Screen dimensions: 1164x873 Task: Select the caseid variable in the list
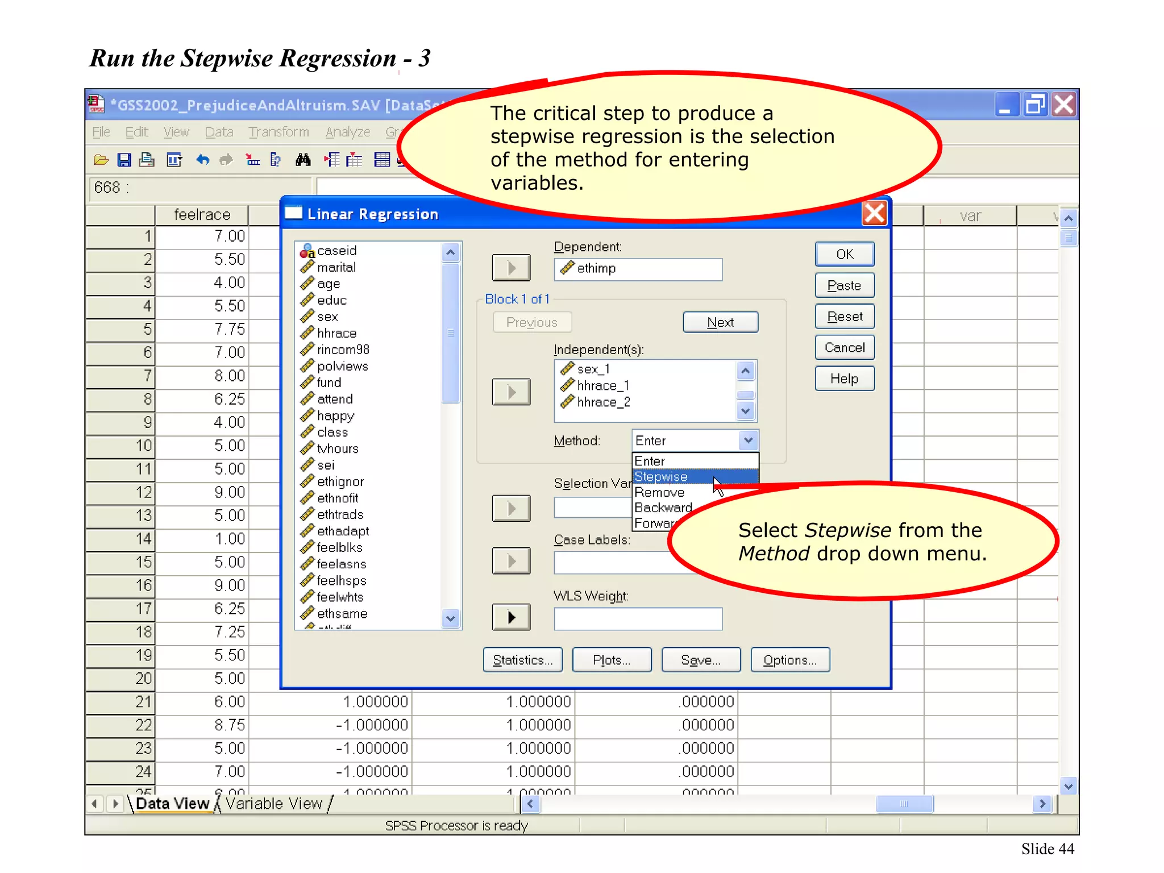point(336,251)
